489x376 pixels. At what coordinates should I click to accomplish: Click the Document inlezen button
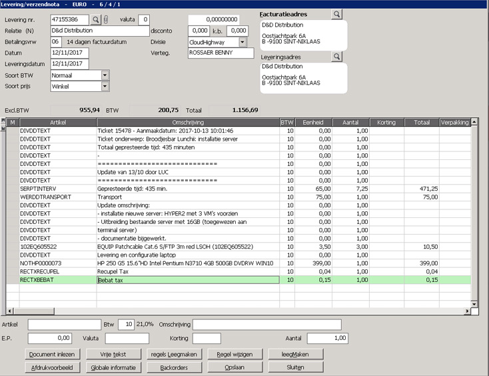(x=53, y=354)
